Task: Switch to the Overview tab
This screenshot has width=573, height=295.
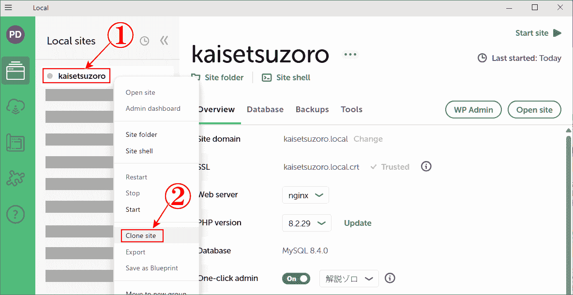Action: tap(216, 109)
